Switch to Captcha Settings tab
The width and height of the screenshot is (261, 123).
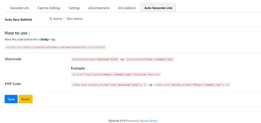click(49, 8)
